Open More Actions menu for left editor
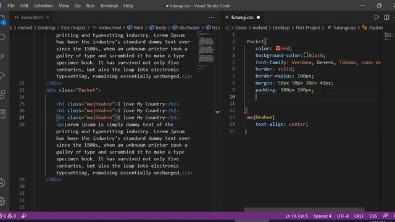Screen dimensions: 395x222 tap(211, 17)
